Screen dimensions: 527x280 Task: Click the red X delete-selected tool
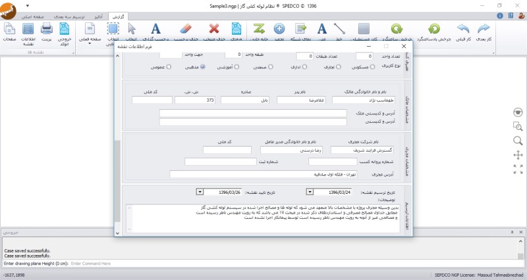tap(214, 29)
